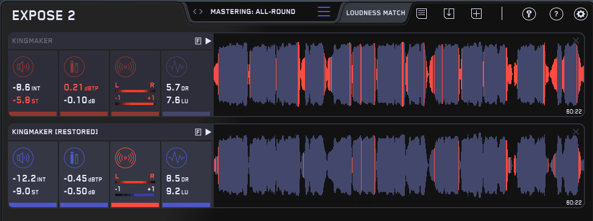Screen dimensions: 593x221
Task: Click the Kingmaker [Restored] waveform display
Action: [399, 165]
